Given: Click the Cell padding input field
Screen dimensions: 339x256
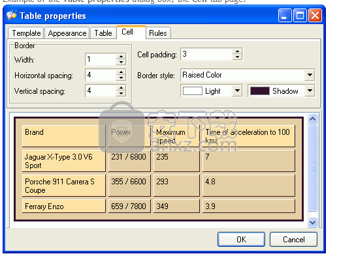Looking at the screenshot, I should point(206,54).
